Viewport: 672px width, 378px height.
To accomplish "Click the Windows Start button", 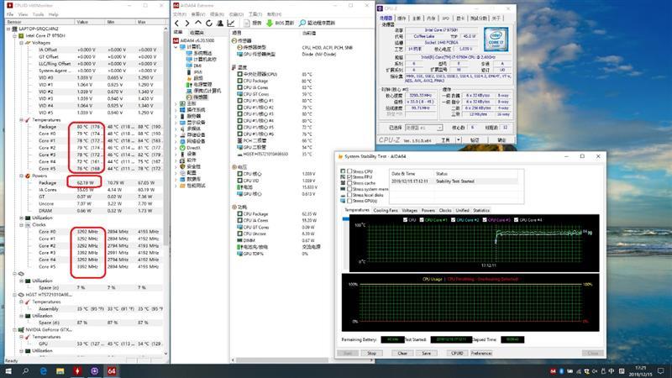I will (x=8, y=370).
